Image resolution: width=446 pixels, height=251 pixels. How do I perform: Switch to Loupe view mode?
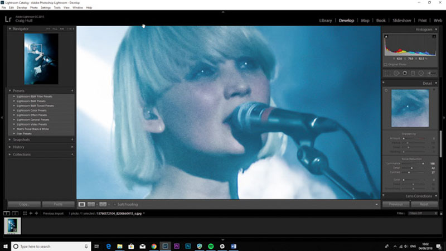82,204
